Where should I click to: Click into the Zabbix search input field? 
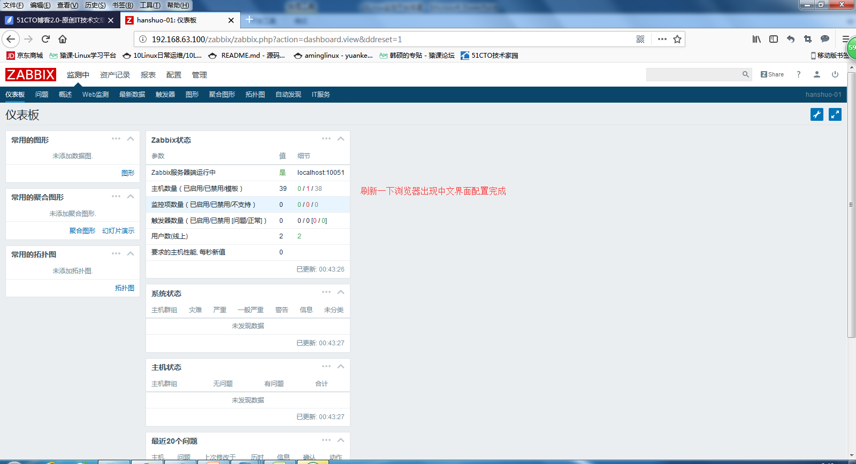pyautogui.click(x=693, y=74)
